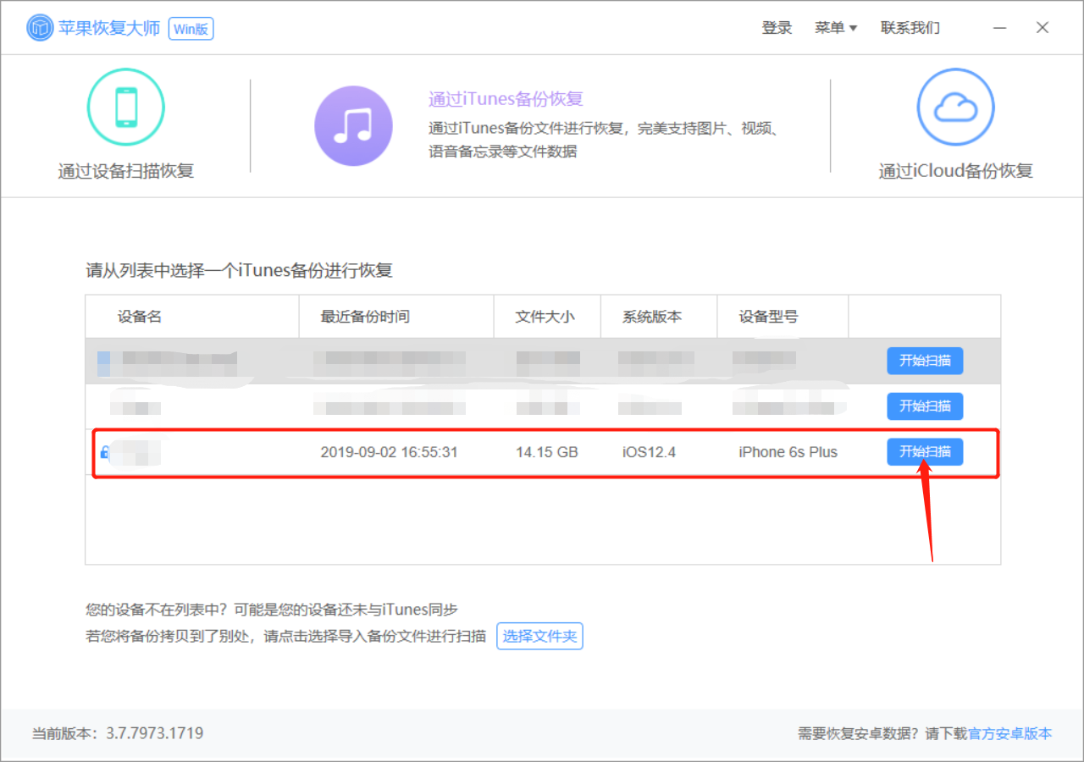1084x762 pixels.
Task: Click 登录 to sign in
Action: pos(777,28)
